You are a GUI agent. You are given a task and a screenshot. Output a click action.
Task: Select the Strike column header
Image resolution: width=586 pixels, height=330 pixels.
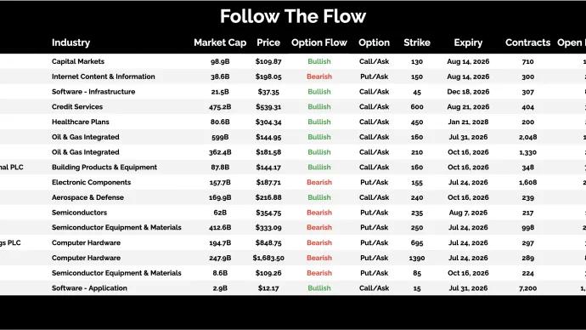[417, 43]
